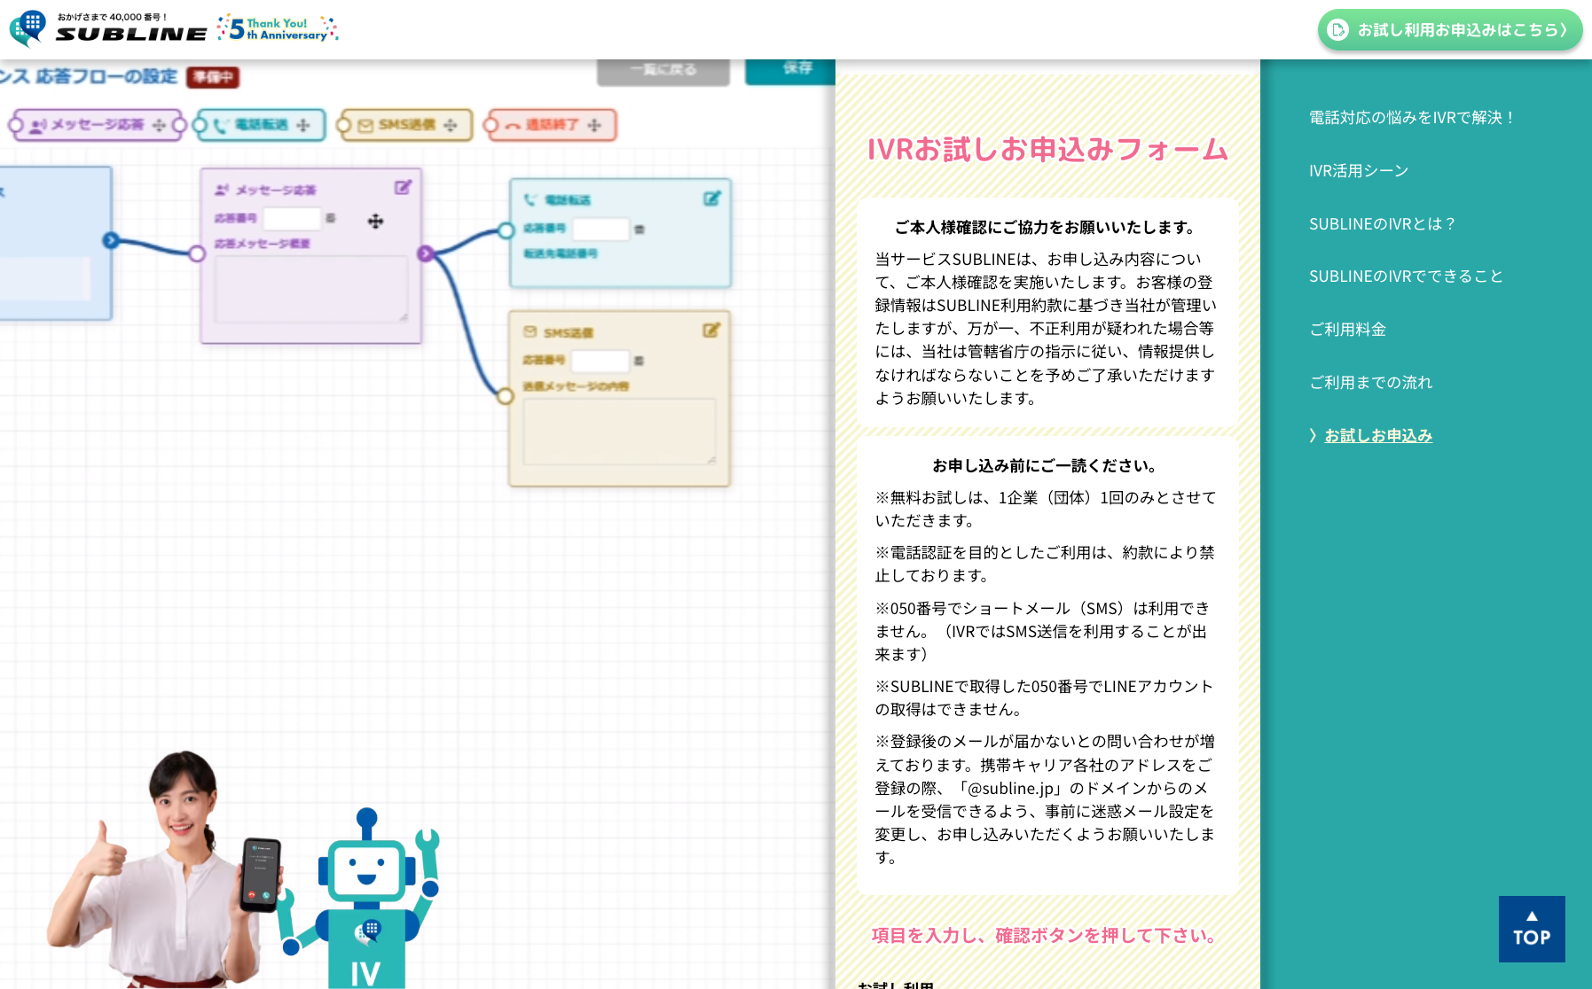Click the 準備中 status badge
The image size is (1592, 989).
213,77
